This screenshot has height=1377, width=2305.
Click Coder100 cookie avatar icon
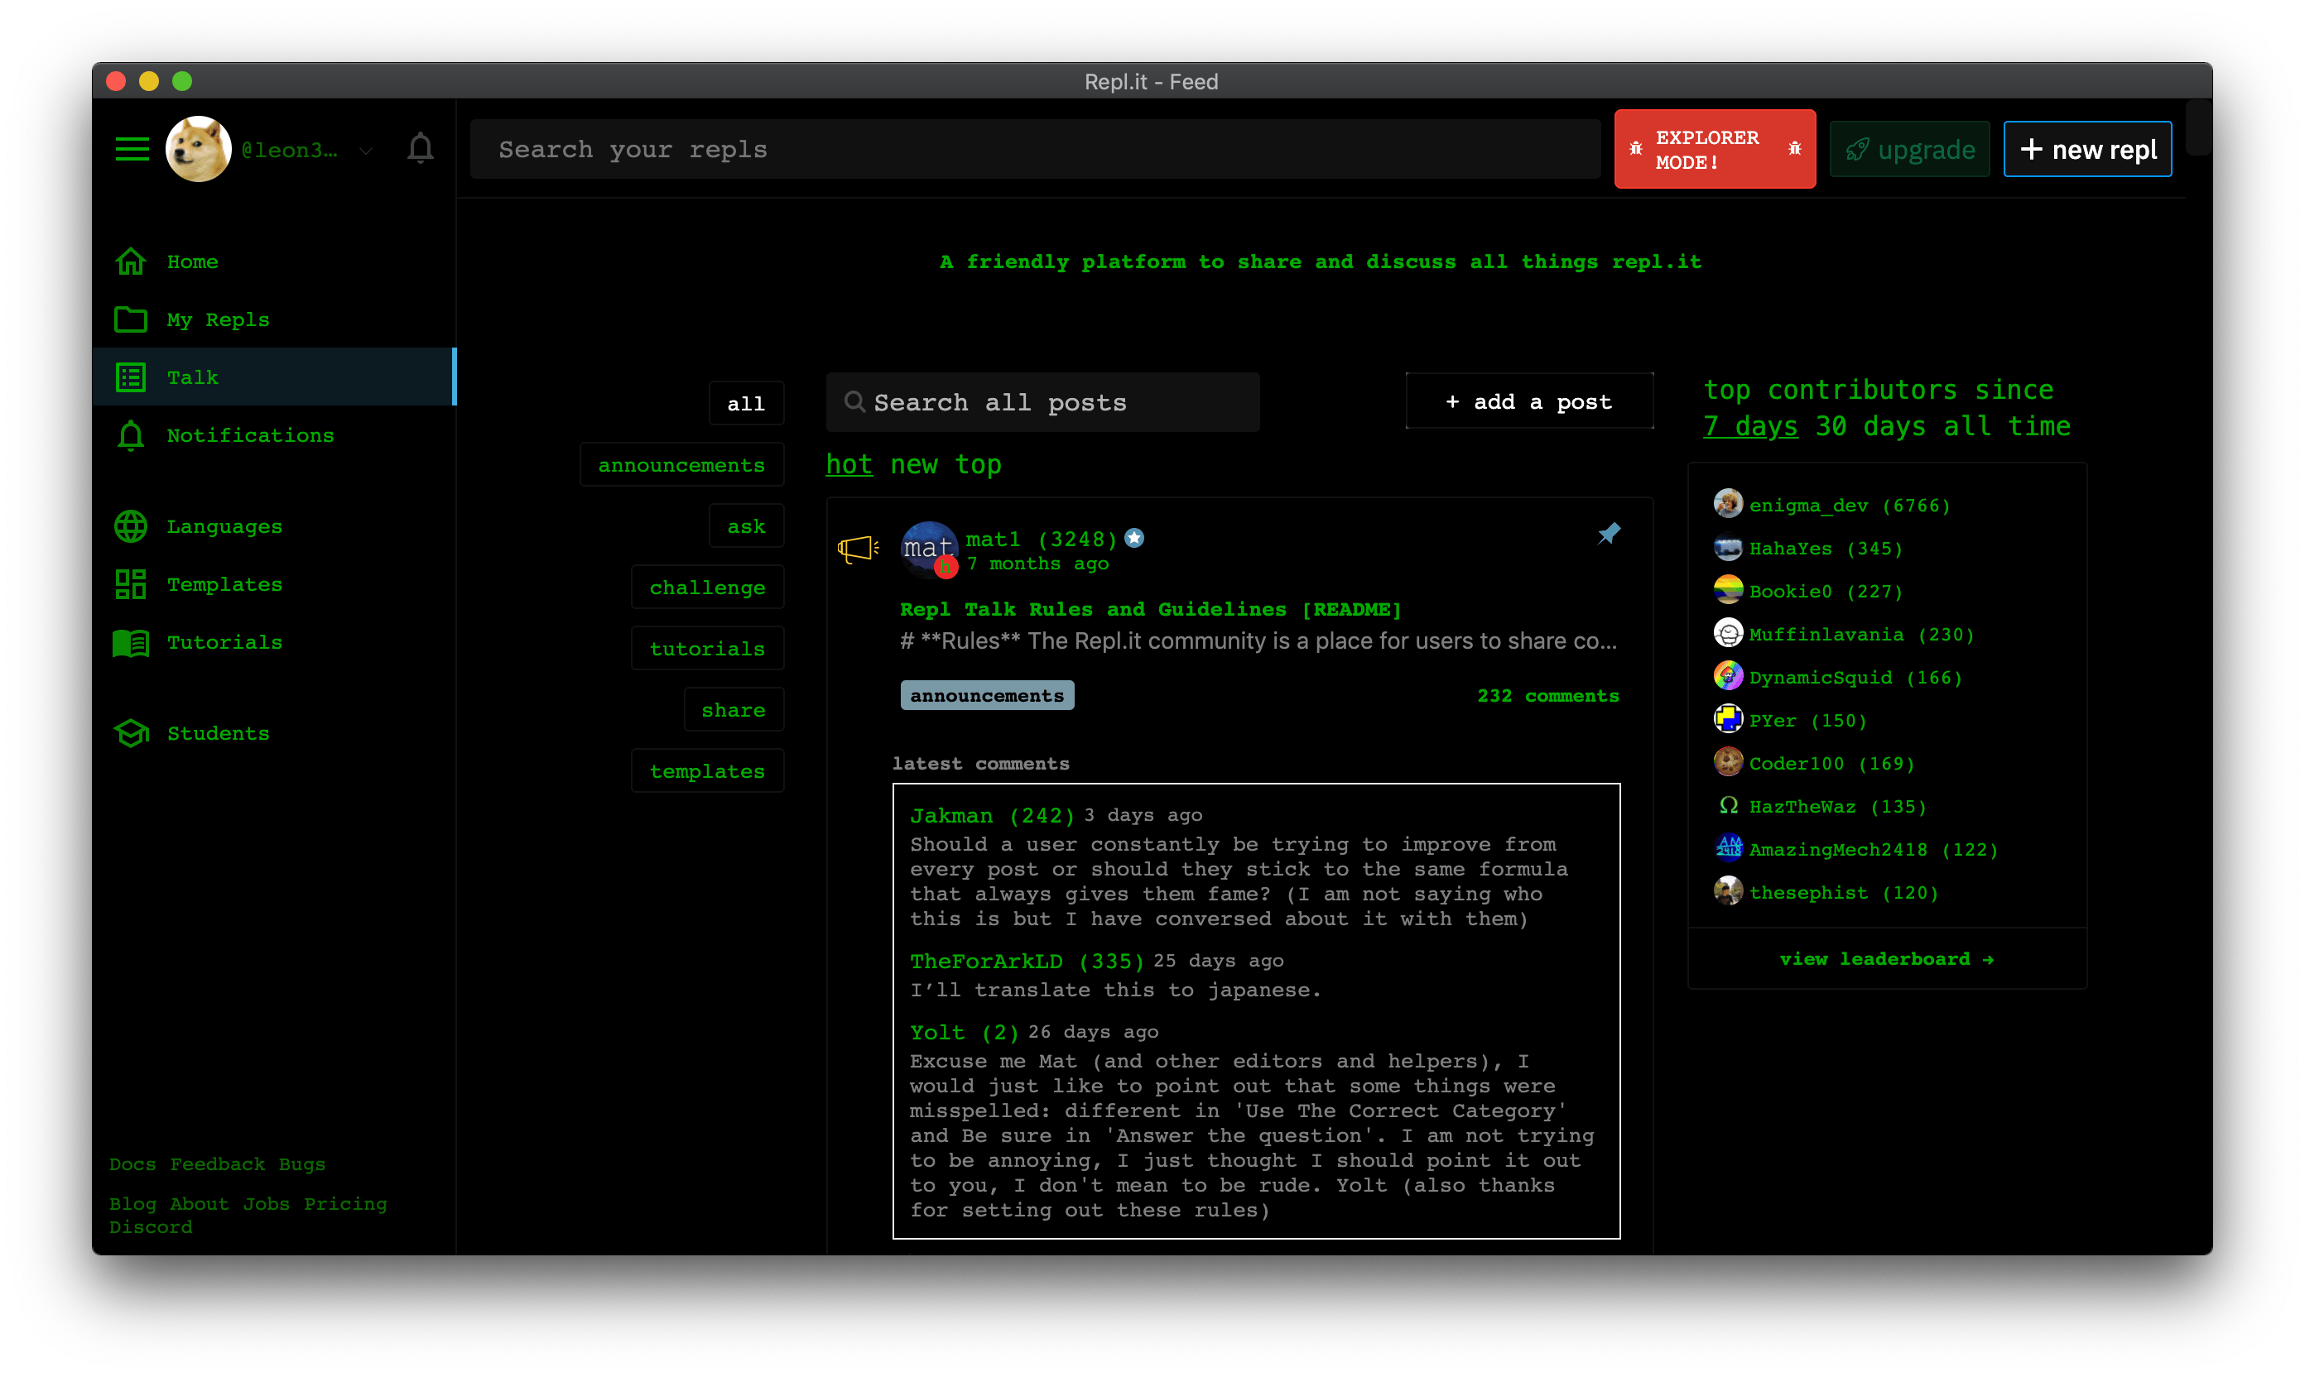pyautogui.click(x=1728, y=763)
